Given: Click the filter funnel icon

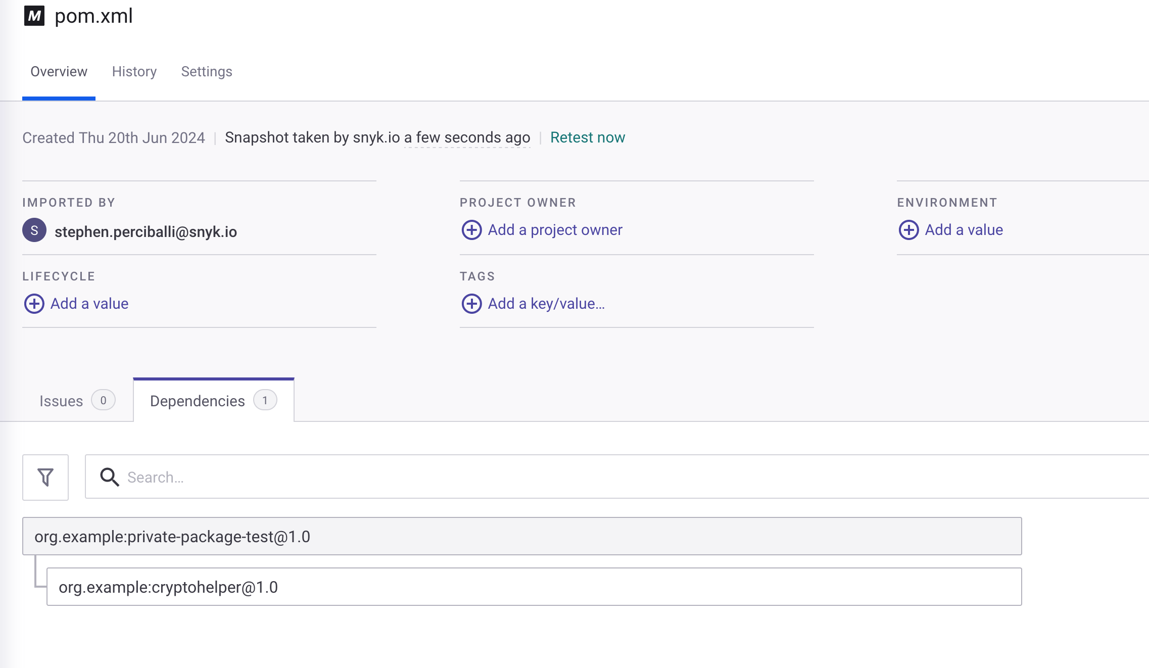Looking at the screenshot, I should pyautogui.click(x=45, y=477).
